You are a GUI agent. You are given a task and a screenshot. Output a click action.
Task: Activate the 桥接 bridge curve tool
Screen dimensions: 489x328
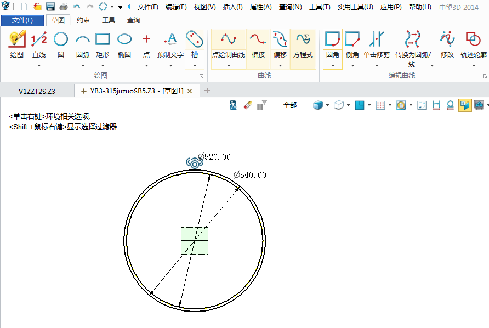click(258, 45)
